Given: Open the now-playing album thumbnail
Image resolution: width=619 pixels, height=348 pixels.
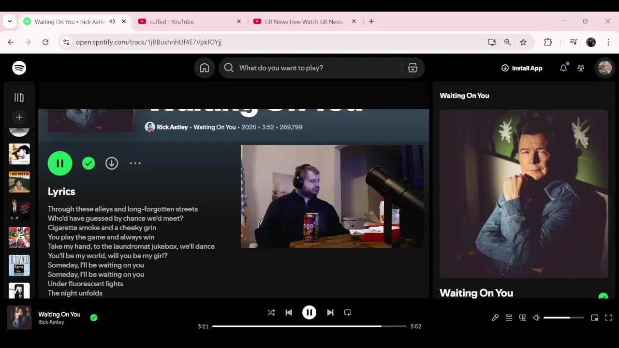Looking at the screenshot, I should click(19, 318).
